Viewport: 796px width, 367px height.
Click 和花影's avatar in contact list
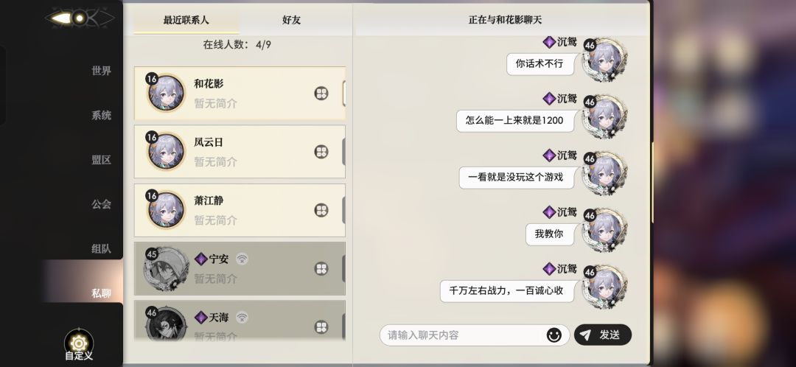tap(166, 93)
